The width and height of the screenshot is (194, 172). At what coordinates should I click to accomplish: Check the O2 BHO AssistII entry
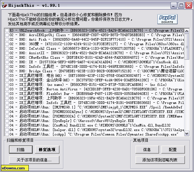7,53
